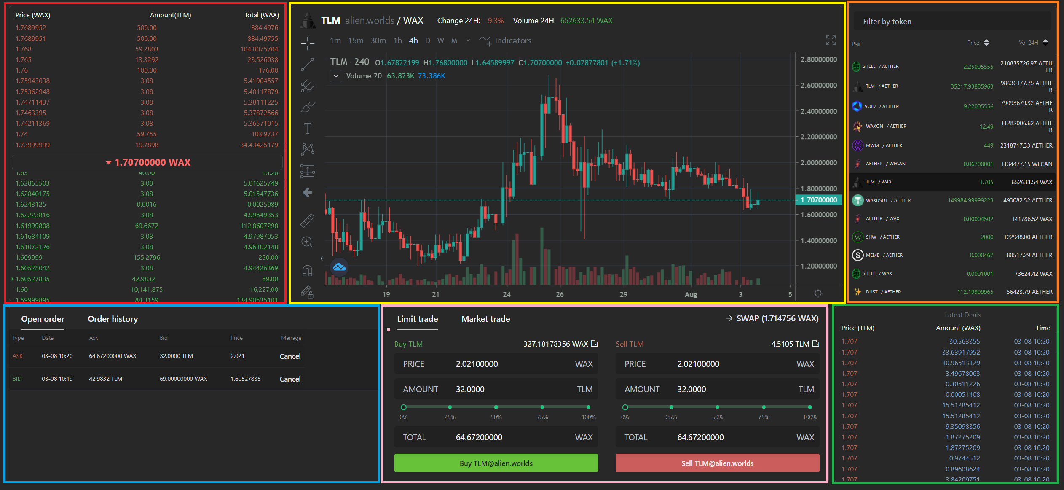This screenshot has height=490, width=1064.
Task: Click Buy TLM@alien.worlds button
Action: pyautogui.click(x=496, y=463)
